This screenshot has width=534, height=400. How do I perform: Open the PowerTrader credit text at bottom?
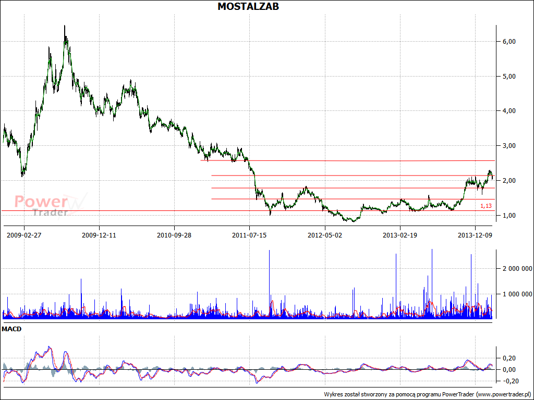coord(428,395)
